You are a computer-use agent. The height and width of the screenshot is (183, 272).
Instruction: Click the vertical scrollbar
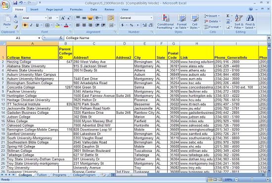tap(269, 107)
